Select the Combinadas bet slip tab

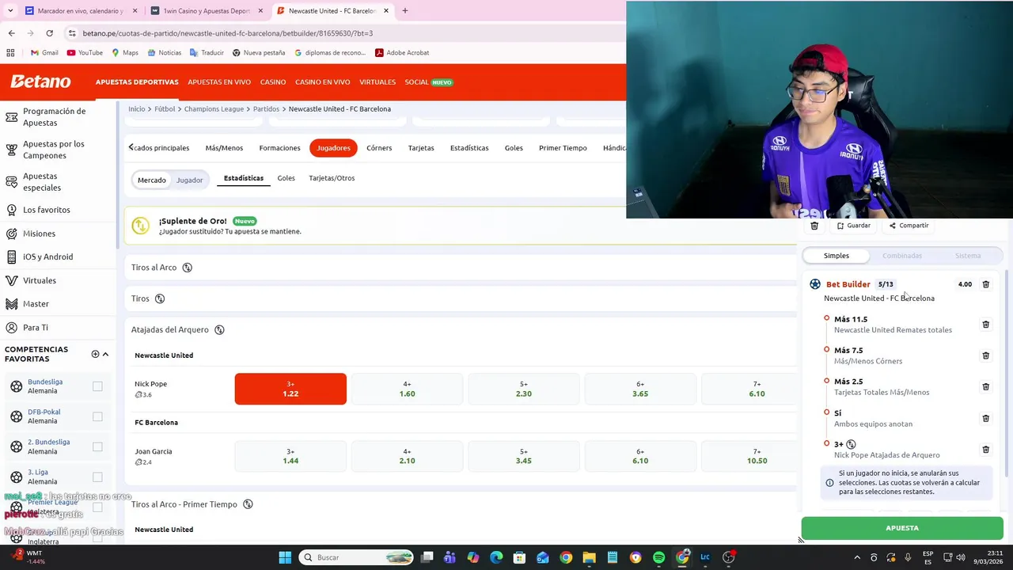coord(902,256)
